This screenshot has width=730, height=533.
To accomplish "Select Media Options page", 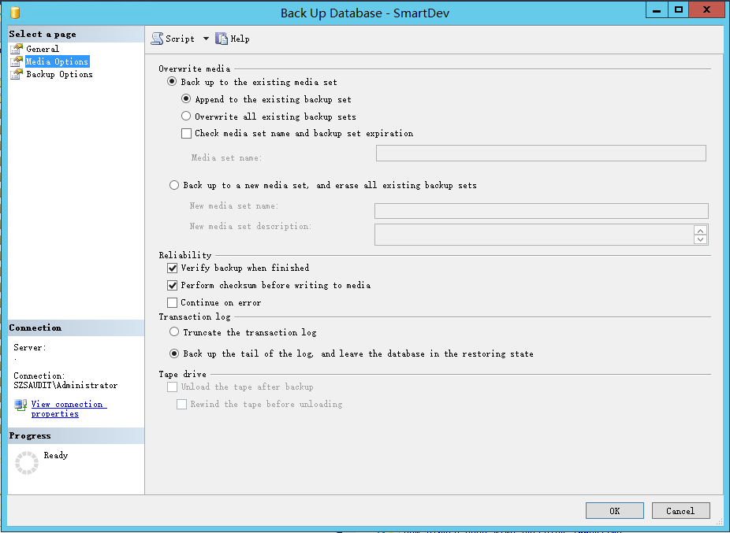I will pyautogui.click(x=57, y=61).
